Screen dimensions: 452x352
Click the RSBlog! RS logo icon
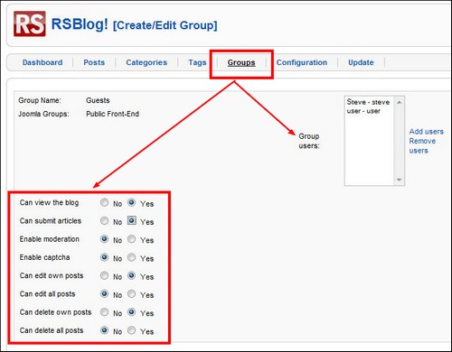tap(30, 23)
